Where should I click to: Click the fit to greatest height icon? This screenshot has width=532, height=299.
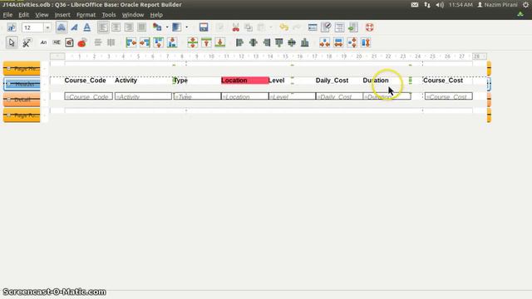tap(366, 42)
